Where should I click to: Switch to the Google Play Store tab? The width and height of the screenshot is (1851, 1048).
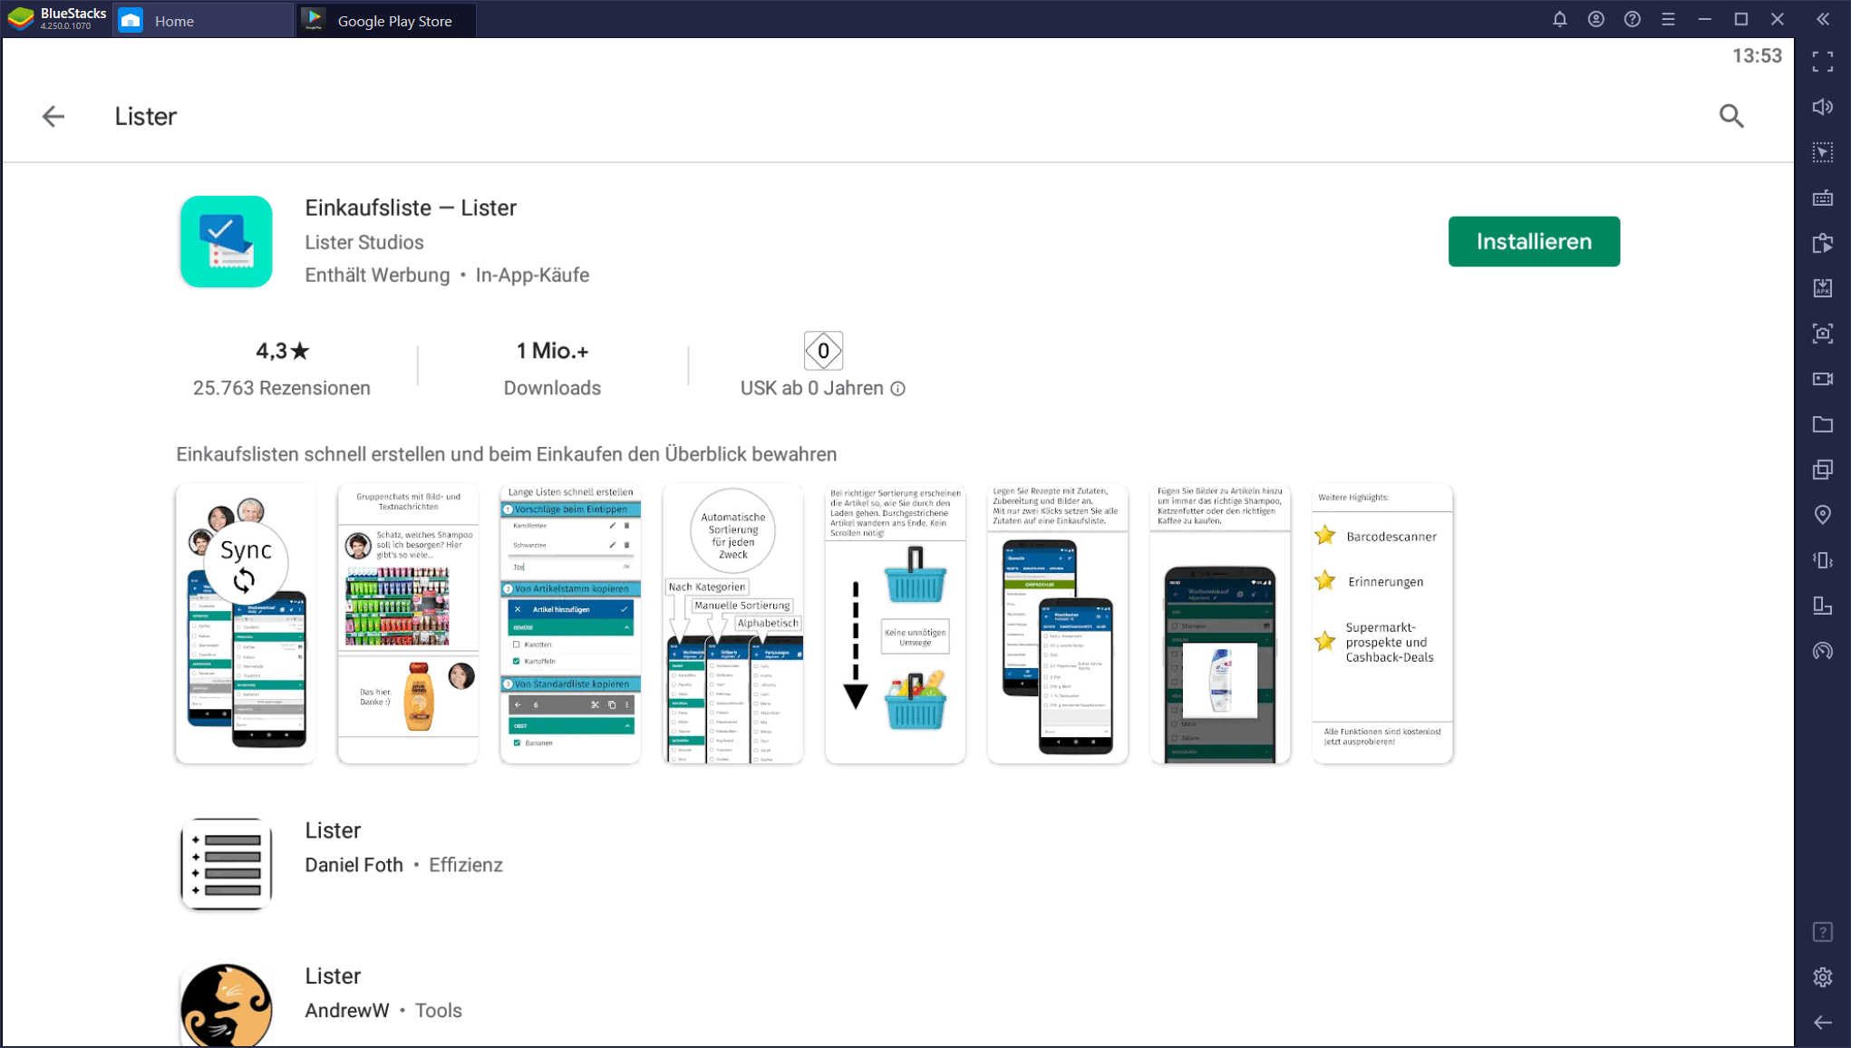click(386, 20)
